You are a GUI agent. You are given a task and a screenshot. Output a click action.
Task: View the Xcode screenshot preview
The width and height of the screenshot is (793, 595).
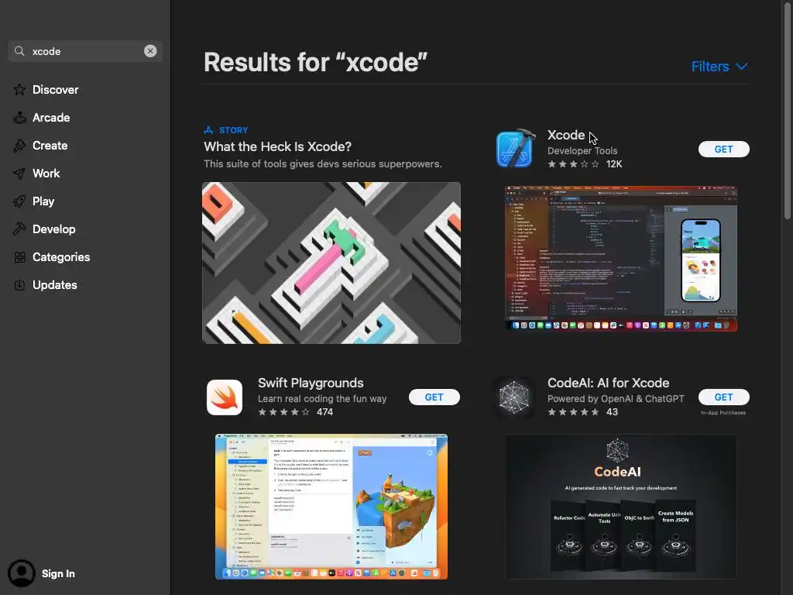click(x=621, y=259)
